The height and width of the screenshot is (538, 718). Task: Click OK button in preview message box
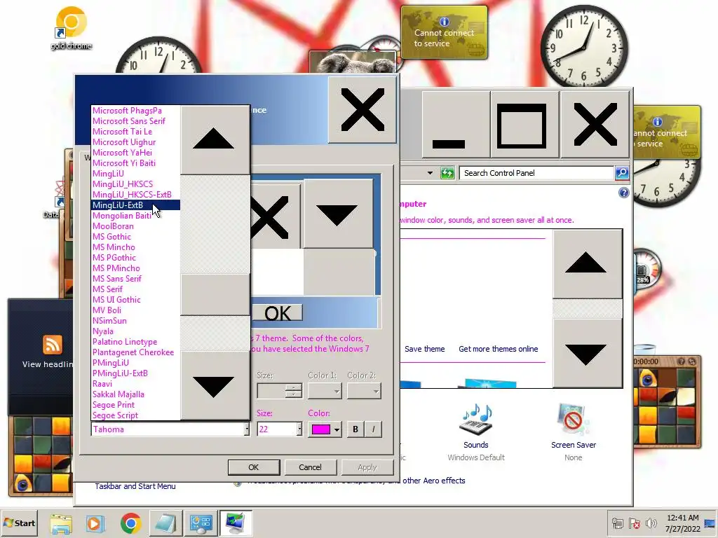pyautogui.click(x=278, y=313)
